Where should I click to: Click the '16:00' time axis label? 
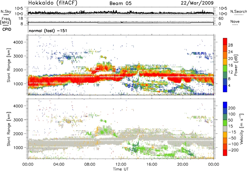(152, 165)
